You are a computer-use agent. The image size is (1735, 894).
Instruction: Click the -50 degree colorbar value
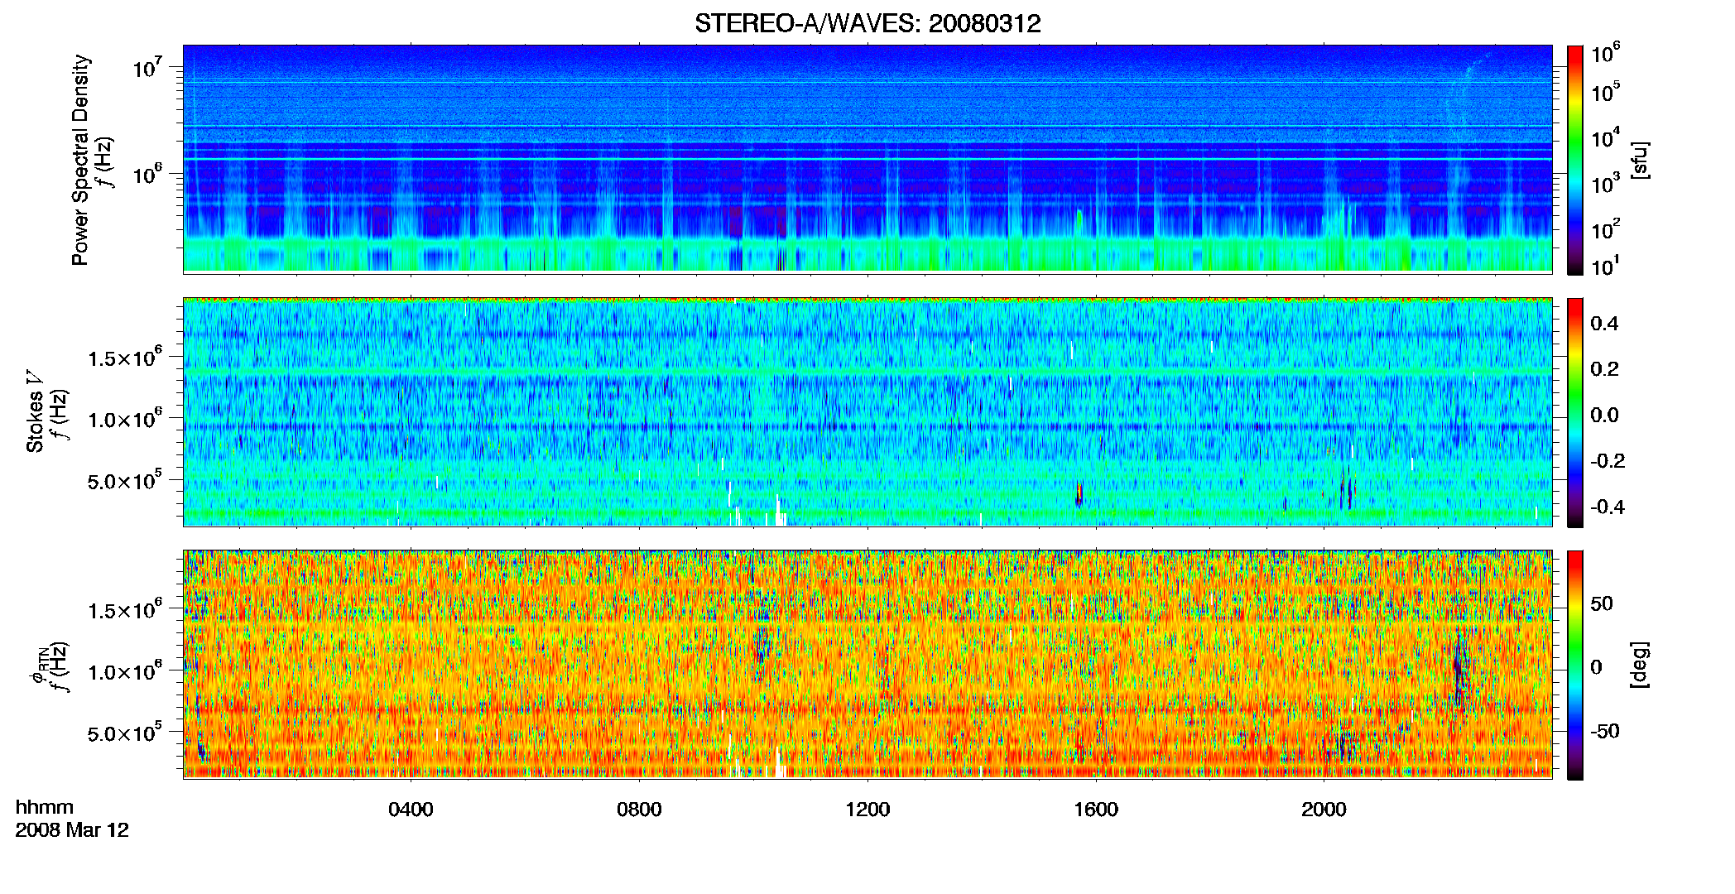coord(1605,731)
